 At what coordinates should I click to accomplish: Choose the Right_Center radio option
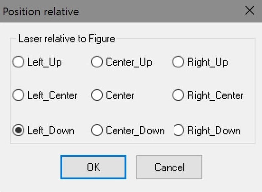coord(178,96)
